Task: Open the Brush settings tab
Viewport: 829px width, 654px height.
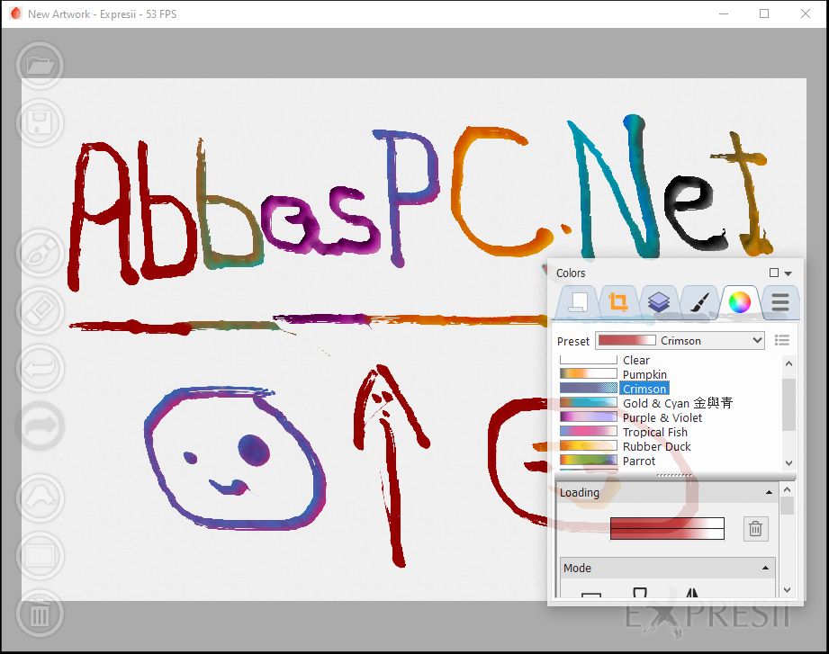Action: [699, 302]
